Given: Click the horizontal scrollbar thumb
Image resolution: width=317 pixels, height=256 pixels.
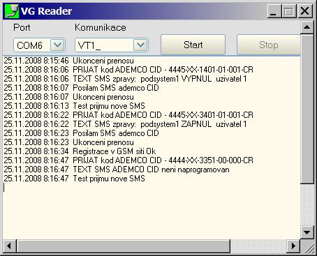Looking at the screenshot, I should (123, 246).
